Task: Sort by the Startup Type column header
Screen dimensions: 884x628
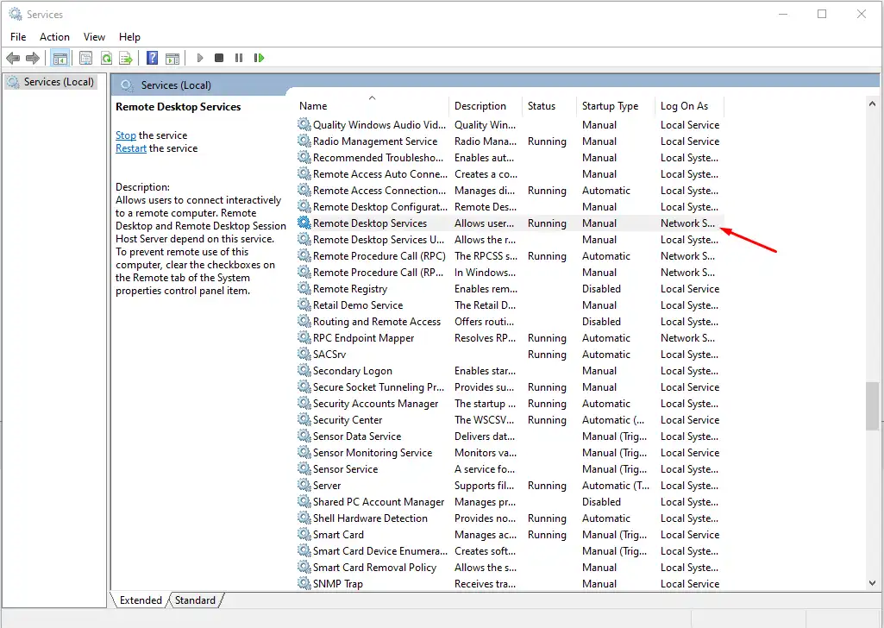Action: [x=610, y=106]
